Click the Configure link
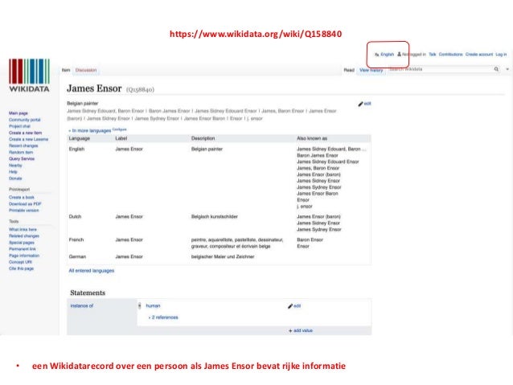This screenshot has width=513, height=385. click(120, 129)
